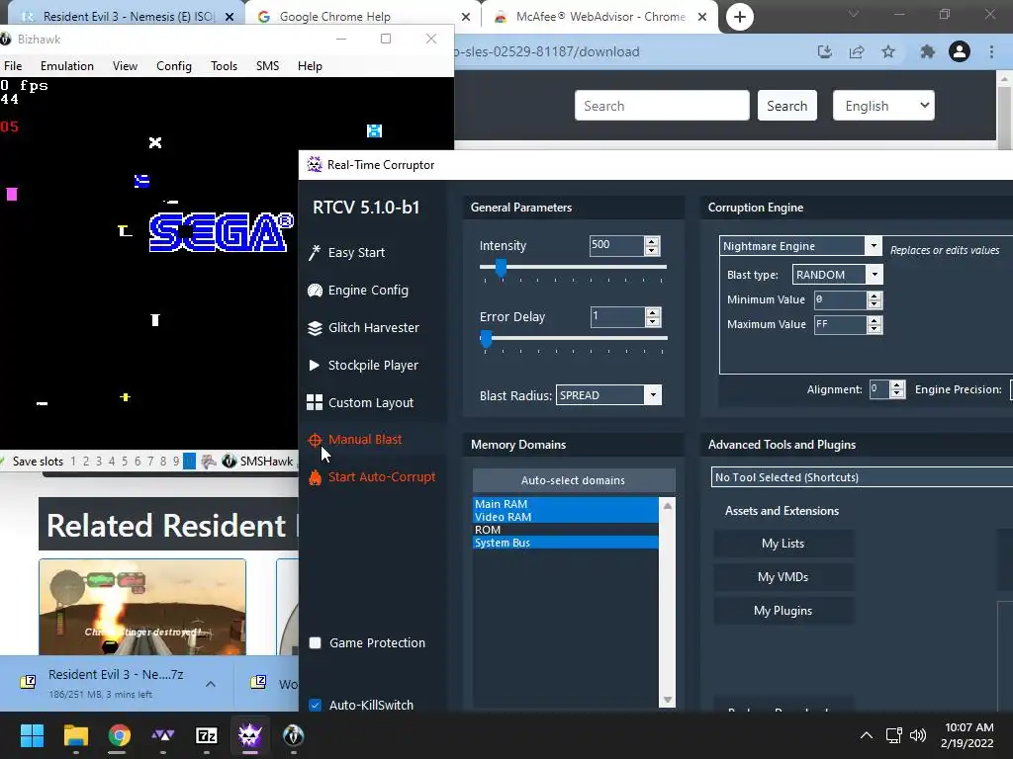Open File Explorer from taskbar
The image size is (1013, 759).
pyautogui.click(x=75, y=735)
